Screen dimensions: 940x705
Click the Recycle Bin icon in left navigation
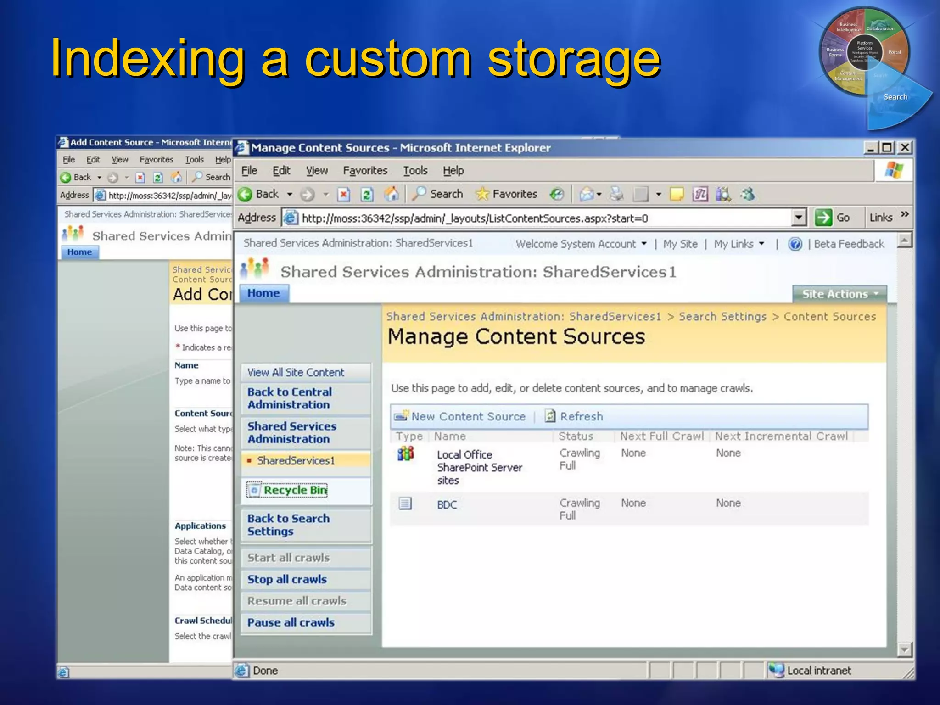254,490
